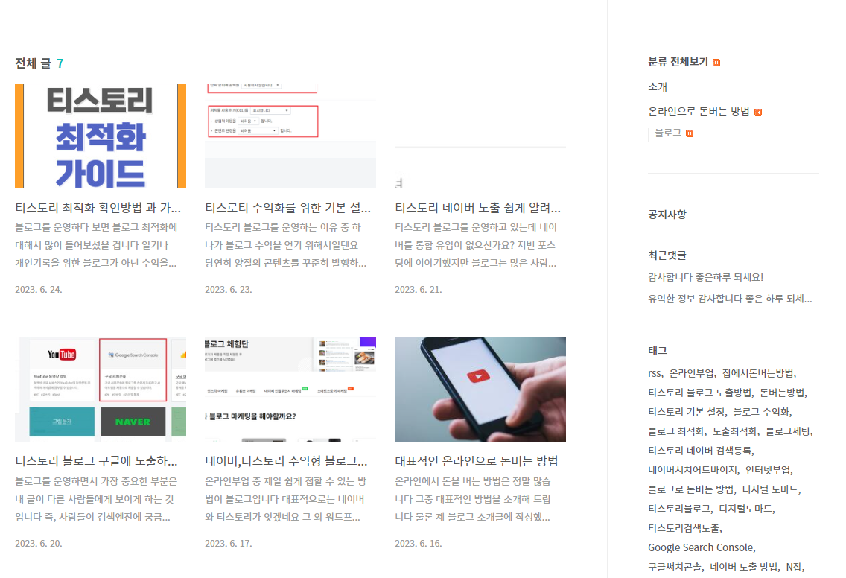Open the 소개 page

(x=656, y=86)
